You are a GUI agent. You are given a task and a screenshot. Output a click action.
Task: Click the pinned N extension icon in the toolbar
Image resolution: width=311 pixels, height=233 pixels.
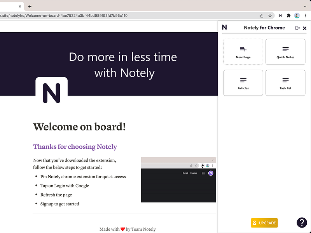280,16
